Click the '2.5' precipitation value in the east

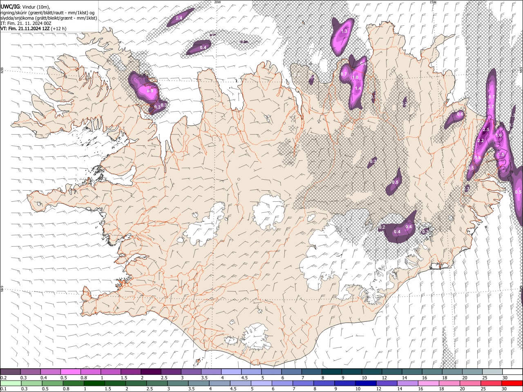[486, 129]
